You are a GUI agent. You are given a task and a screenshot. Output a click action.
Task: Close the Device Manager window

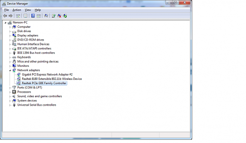185,3
